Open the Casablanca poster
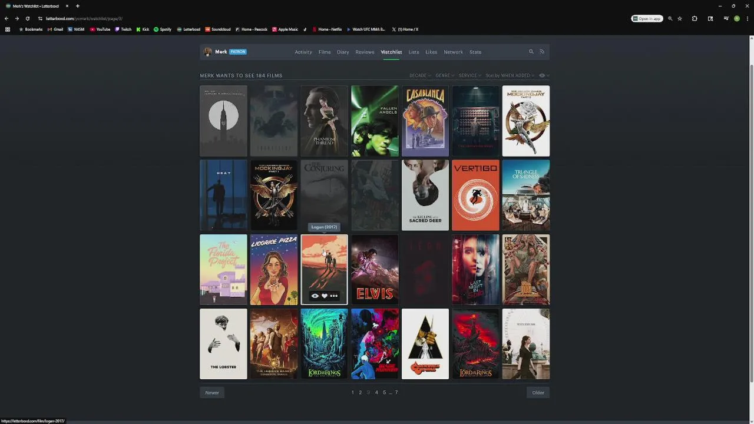754x424 pixels. [x=425, y=121]
